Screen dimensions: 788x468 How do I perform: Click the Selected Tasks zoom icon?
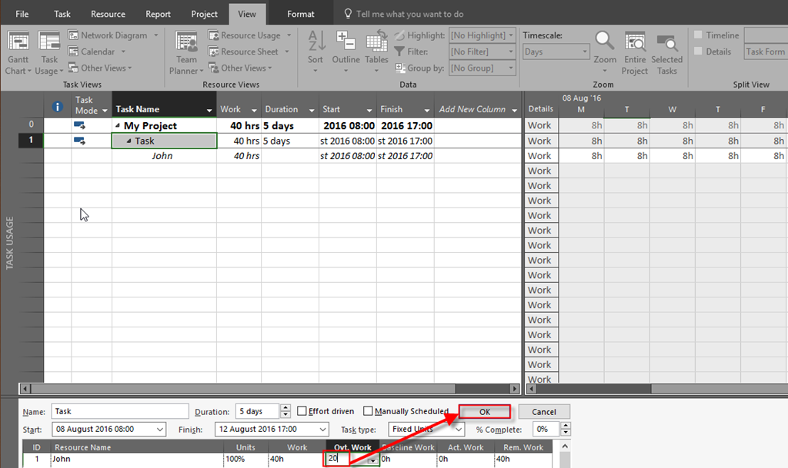tap(666, 43)
